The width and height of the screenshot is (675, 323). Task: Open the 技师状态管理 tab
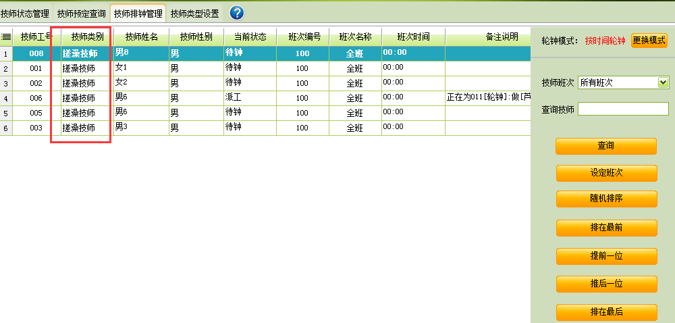coord(25,14)
